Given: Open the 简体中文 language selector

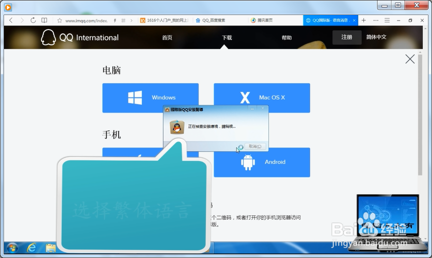Looking at the screenshot, I should point(376,37).
